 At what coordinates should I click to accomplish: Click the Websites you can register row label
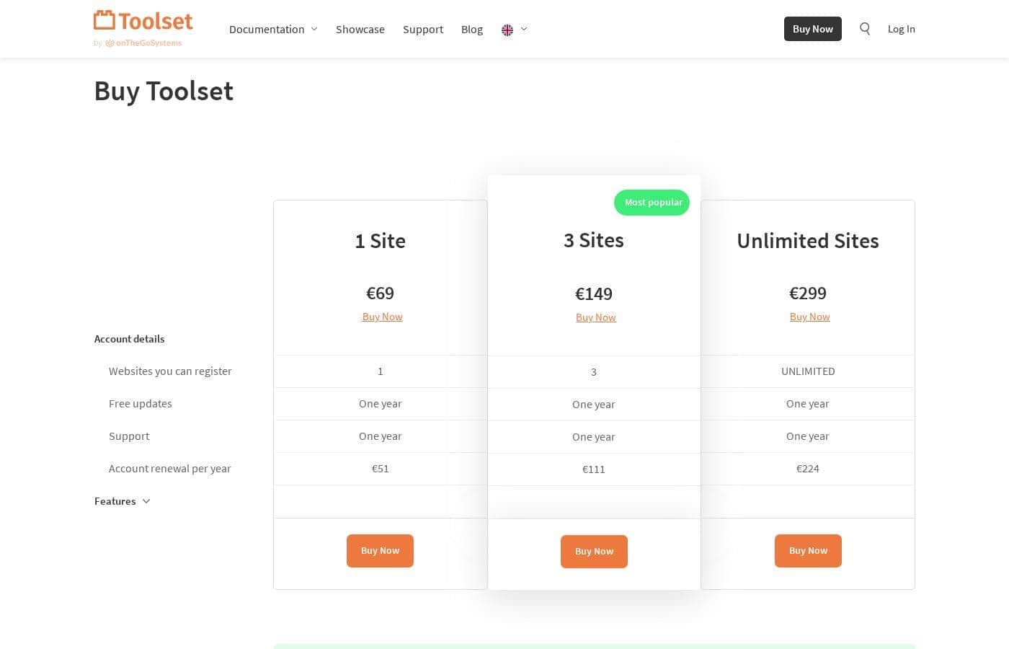(x=170, y=371)
